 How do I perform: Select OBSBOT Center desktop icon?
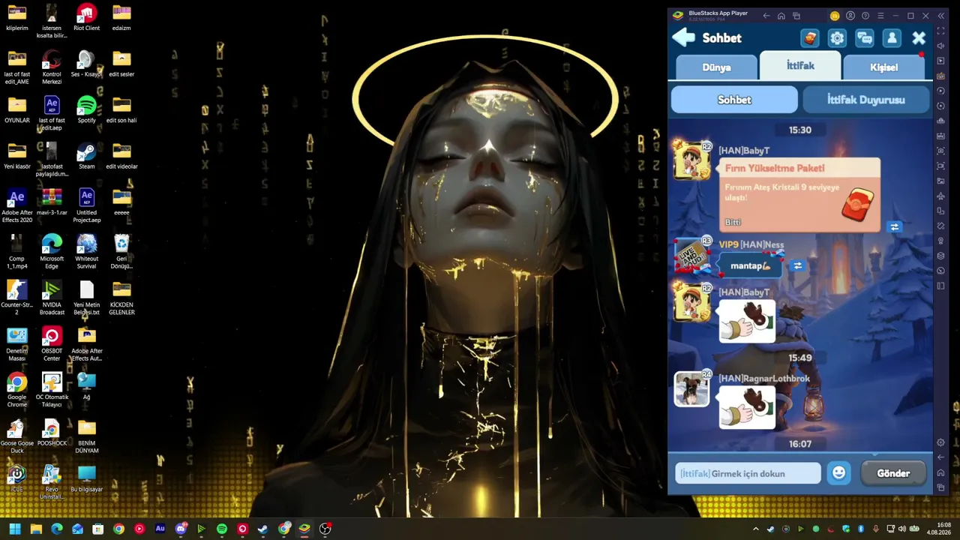52,344
